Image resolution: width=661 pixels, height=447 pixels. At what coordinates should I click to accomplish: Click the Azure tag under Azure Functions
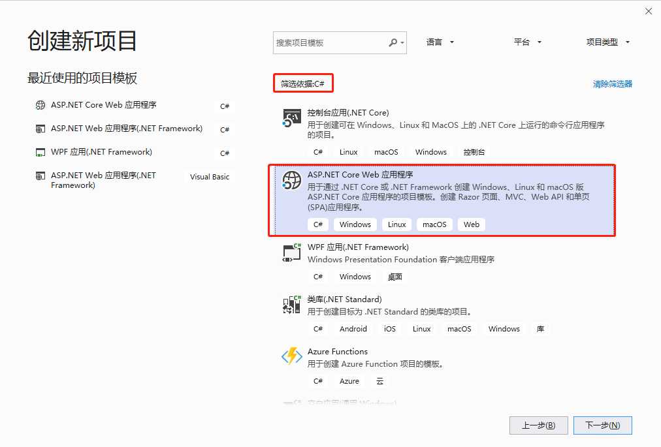click(x=349, y=381)
